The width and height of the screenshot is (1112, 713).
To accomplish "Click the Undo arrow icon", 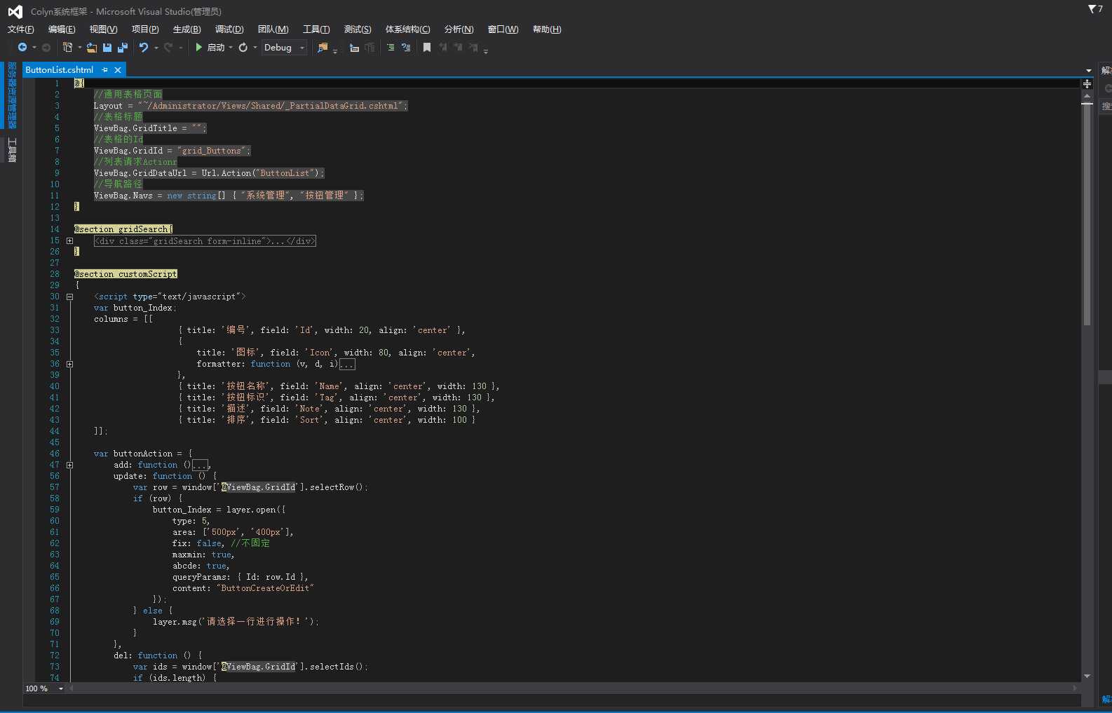I will click(144, 48).
